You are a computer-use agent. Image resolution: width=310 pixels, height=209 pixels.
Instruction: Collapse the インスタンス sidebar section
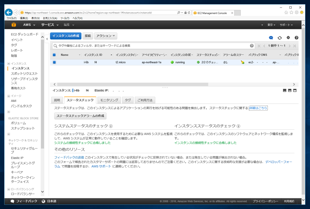[x=8, y=64]
